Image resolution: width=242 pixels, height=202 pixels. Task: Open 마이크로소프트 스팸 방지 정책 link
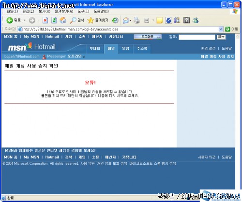pos(152,164)
